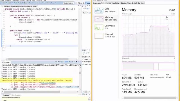Screen dimensions: 180x101
Task: Click the 134 MB Cached value
Action: (143, 85)
